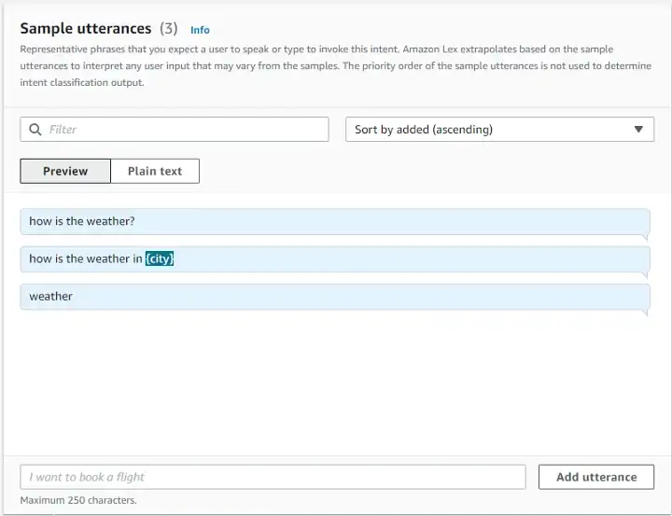Click the speech bubble tail of the "weather" utterance

(x=644, y=313)
